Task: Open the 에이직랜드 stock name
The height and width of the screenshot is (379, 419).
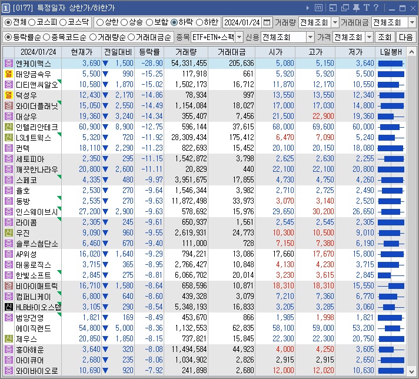Action: 34,328
